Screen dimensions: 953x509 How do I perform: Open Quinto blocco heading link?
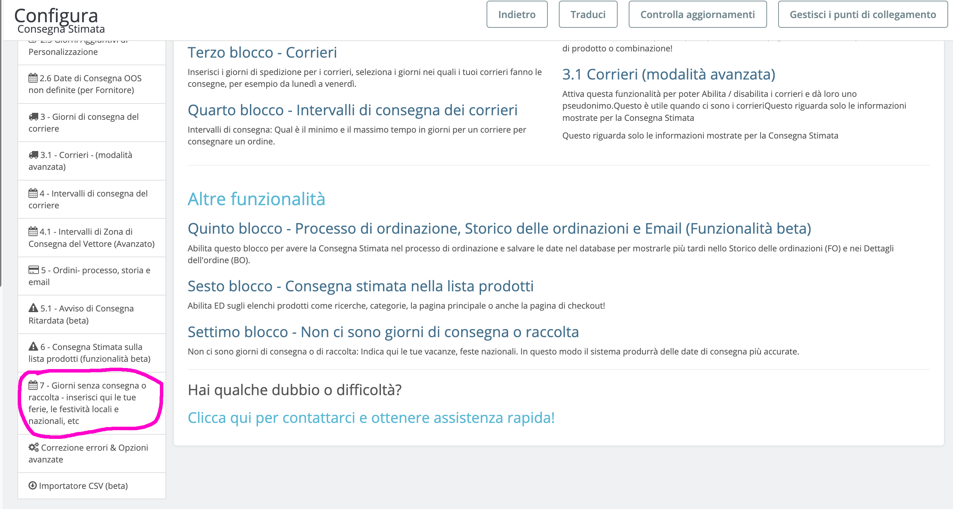(x=499, y=228)
